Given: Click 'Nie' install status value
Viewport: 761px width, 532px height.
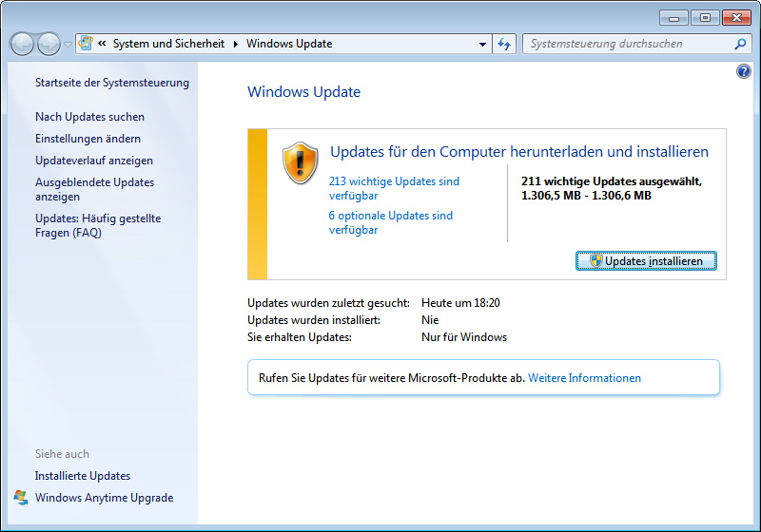Looking at the screenshot, I should pos(430,320).
